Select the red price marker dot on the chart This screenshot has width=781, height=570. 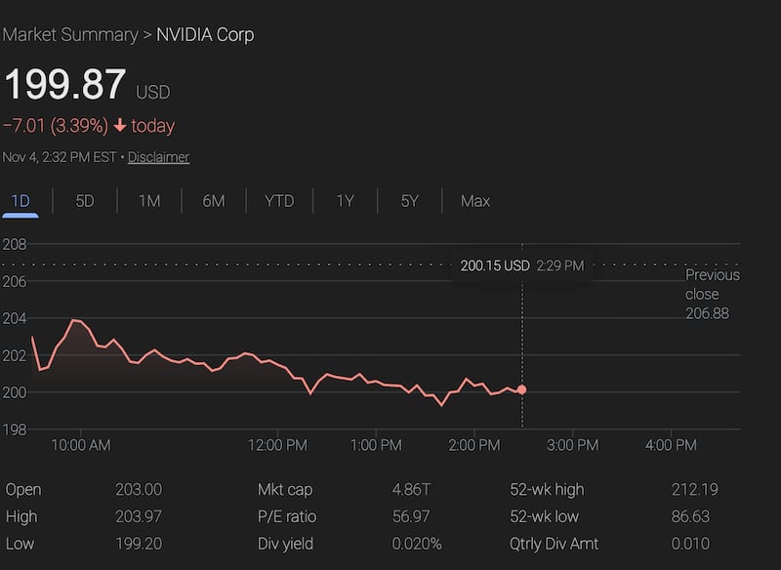coord(522,388)
